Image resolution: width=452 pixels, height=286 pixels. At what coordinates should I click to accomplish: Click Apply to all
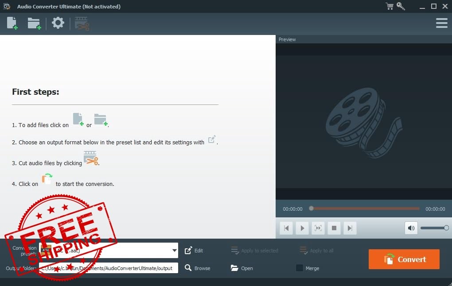pos(316,251)
